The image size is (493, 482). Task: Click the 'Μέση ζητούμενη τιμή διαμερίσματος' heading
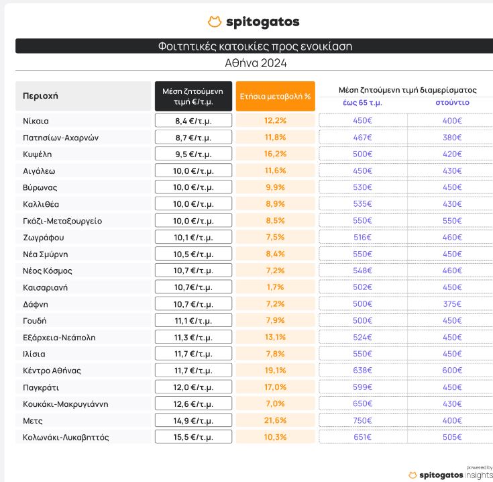pyautogui.click(x=407, y=89)
